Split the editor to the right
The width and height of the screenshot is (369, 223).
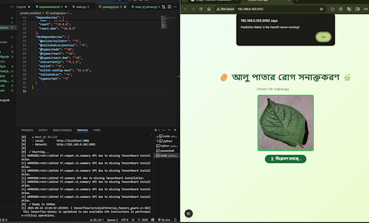(168, 7)
